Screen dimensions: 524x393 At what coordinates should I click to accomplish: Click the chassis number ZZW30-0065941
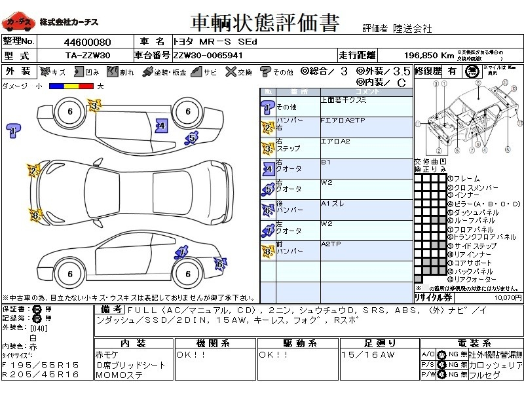[208, 56]
